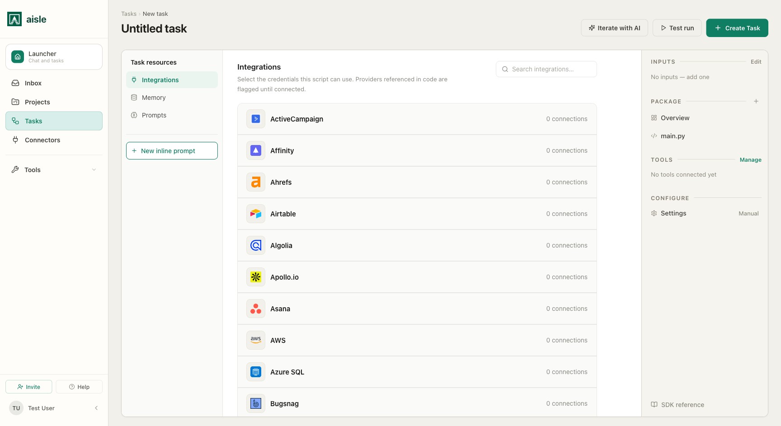Click the Untitled task title
Image resolution: width=781 pixels, height=426 pixels.
pyautogui.click(x=154, y=28)
